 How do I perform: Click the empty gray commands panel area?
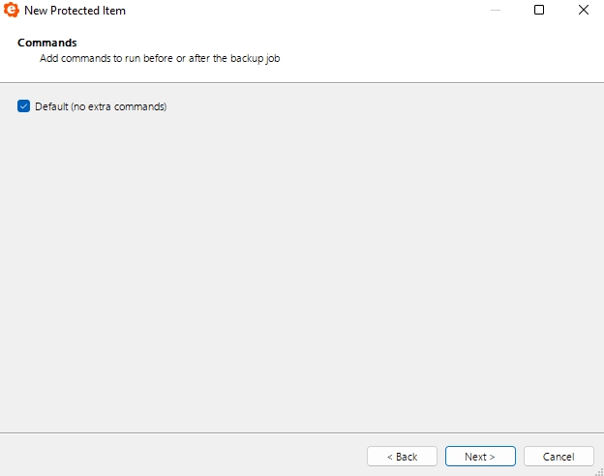click(302, 270)
